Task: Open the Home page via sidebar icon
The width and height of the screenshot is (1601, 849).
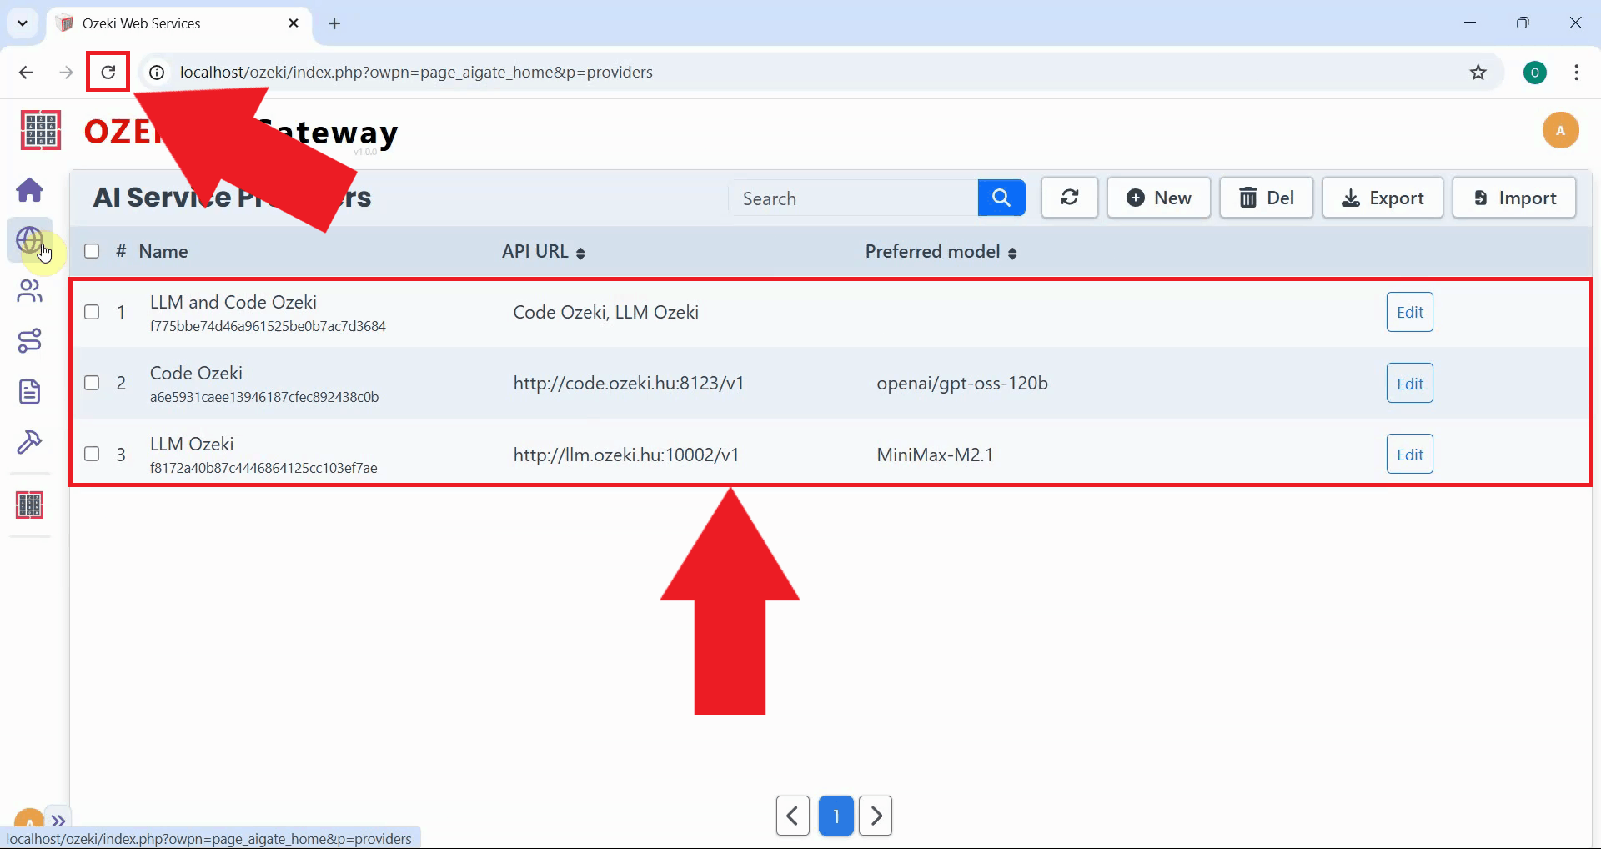Action: (30, 190)
